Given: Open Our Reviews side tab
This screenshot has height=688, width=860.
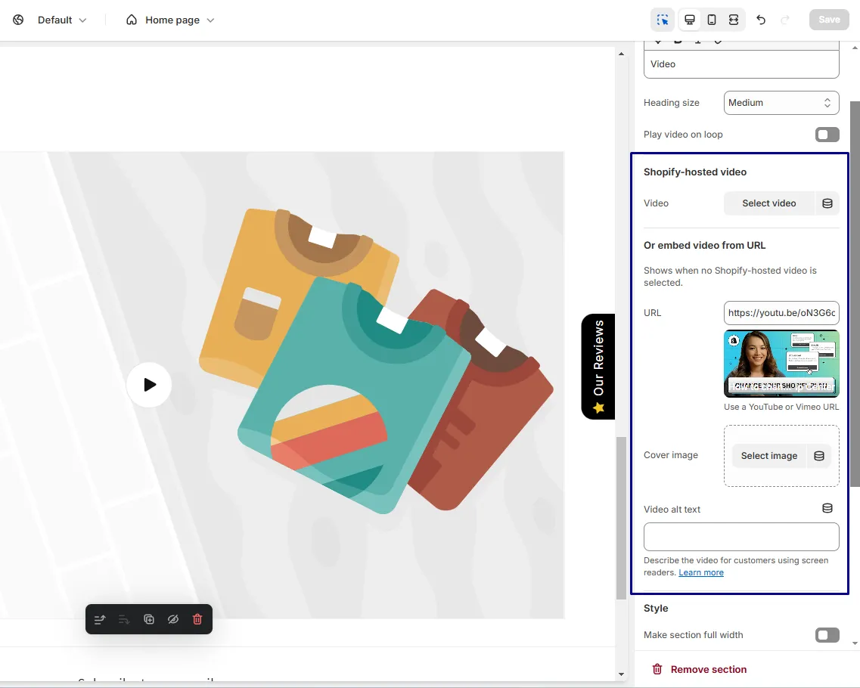Looking at the screenshot, I should [x=598, y=366].
